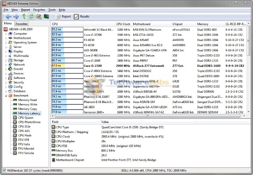Expand the Multimedia tree node
253x175 pixels.
pyautogui.click(x=6, y=56)
